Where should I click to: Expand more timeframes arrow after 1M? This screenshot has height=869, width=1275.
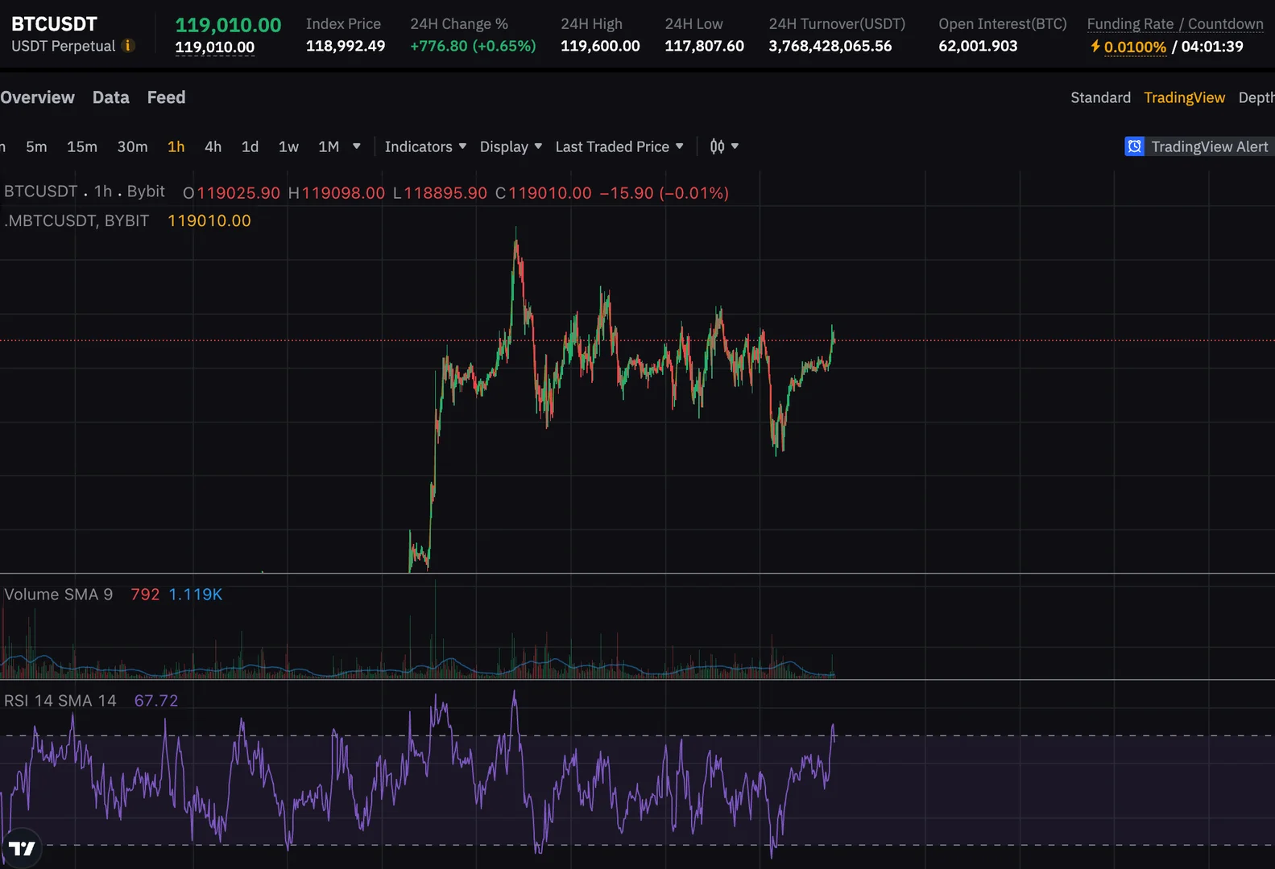(357, 146)
